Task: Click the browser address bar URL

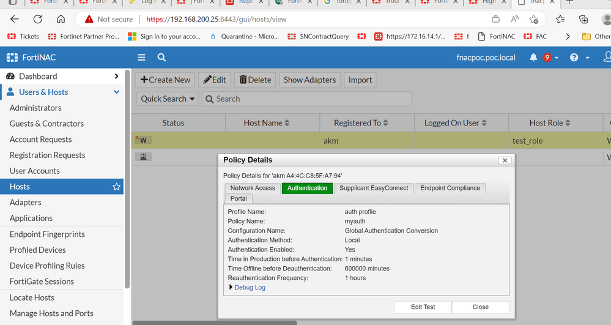Action: (217, 19)
